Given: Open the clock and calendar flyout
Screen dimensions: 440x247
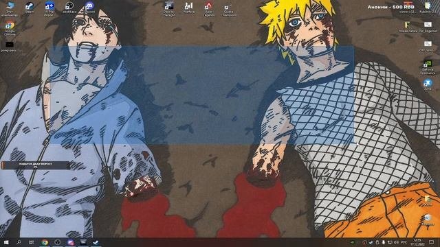Looking at the screenshot, I should tap(417, 242).
